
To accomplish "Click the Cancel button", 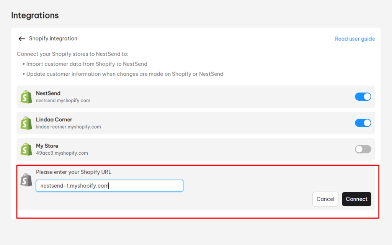I will pos(325,199).
